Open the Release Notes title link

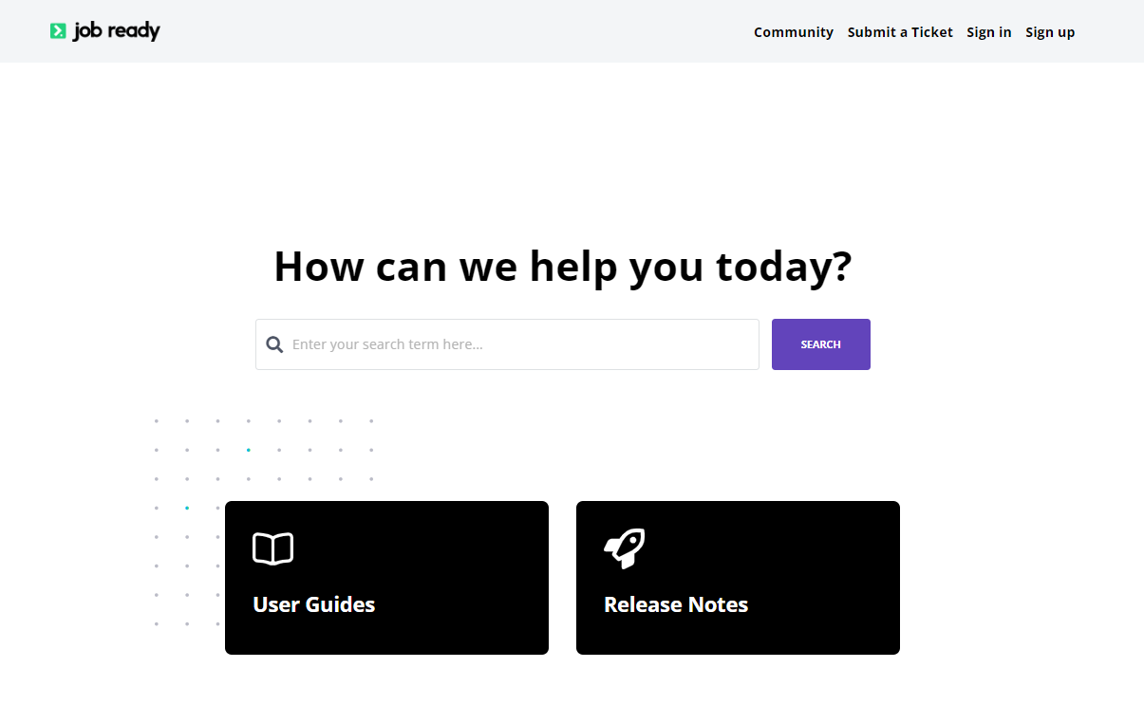pos(675,604)
